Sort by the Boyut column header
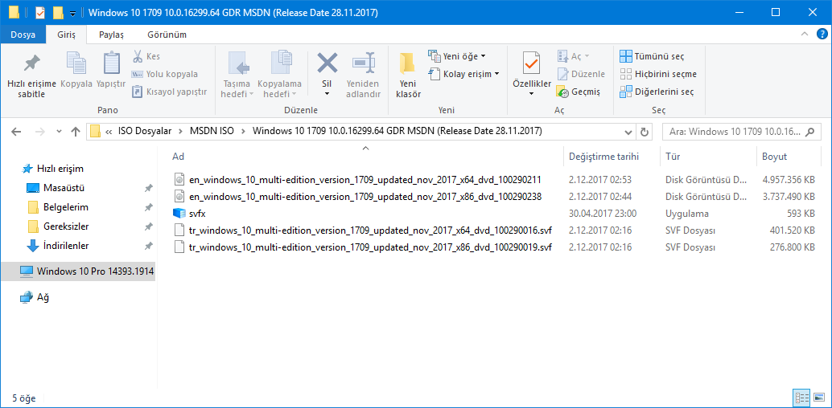The width and height of the screenshot is (832, 408). (x=788, y=157)
